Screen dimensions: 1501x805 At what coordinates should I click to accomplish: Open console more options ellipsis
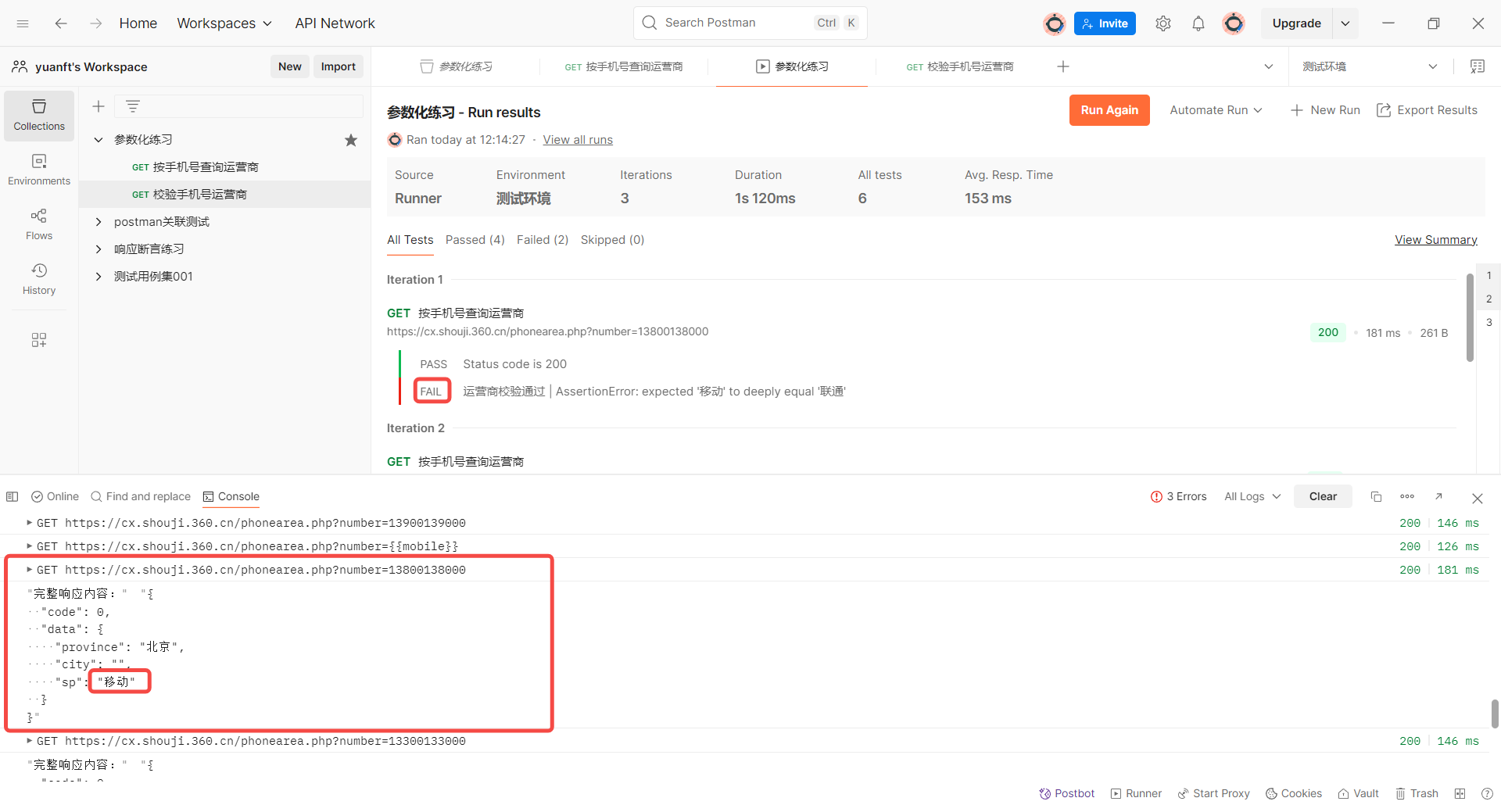pos(1407,497)
